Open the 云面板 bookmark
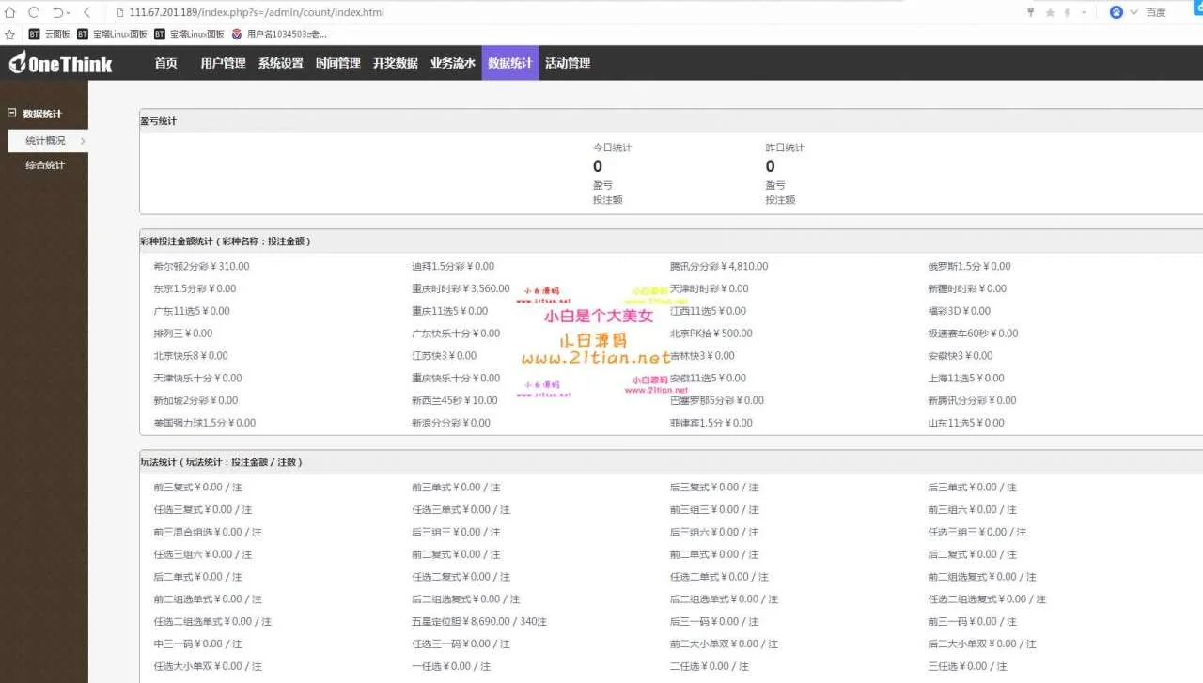The image size is (1203, 683). coord(50,34)
